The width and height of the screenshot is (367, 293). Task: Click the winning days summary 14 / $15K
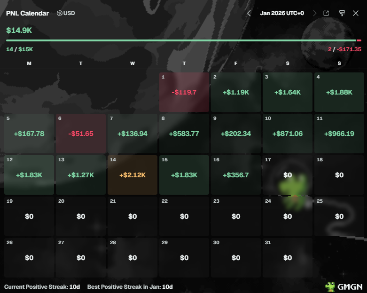[19, 49]
